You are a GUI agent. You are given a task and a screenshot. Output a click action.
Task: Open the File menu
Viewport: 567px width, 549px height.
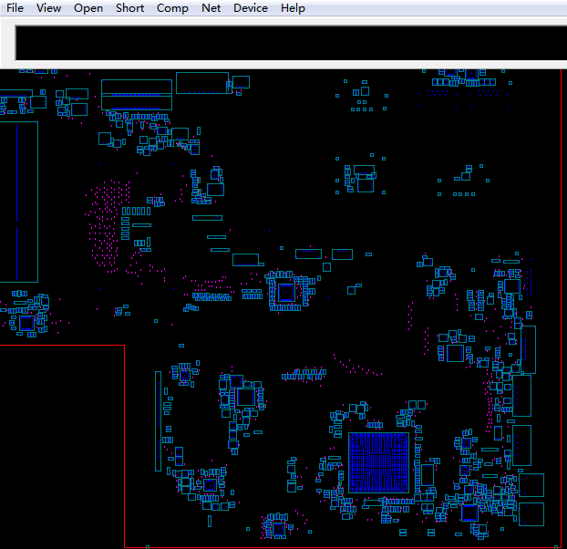pos(15,8)
